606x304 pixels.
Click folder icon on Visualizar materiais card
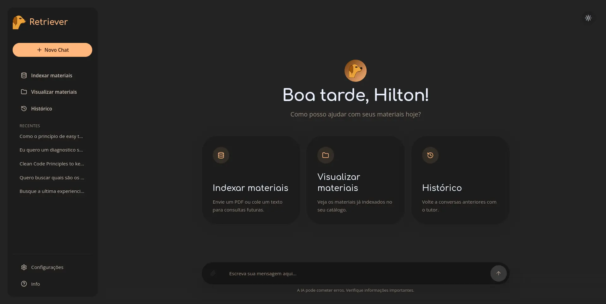click(326, 155)
